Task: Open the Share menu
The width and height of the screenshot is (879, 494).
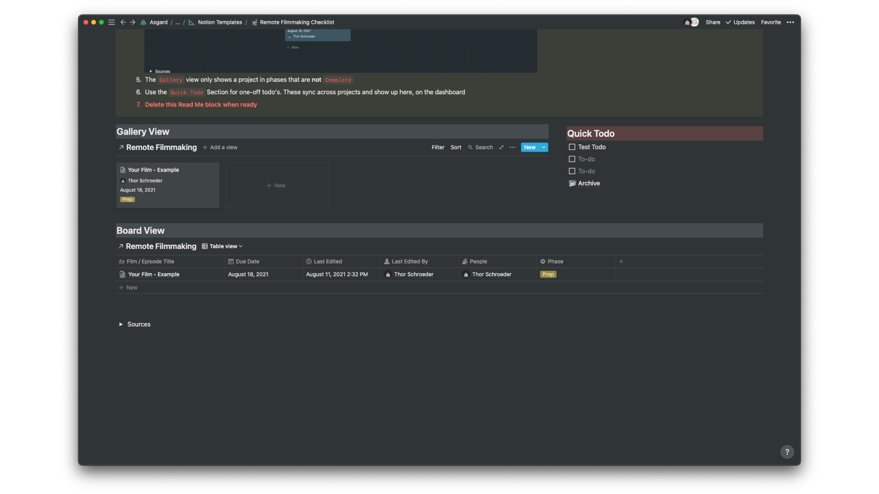Action: (x=712, y=22)
